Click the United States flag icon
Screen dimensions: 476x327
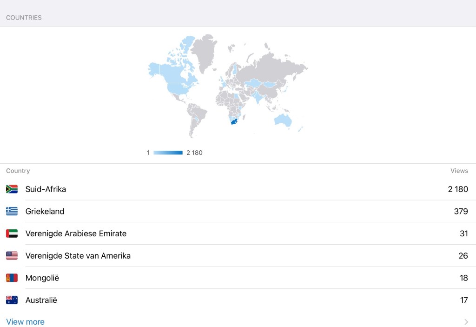click(x=12, y=255)
